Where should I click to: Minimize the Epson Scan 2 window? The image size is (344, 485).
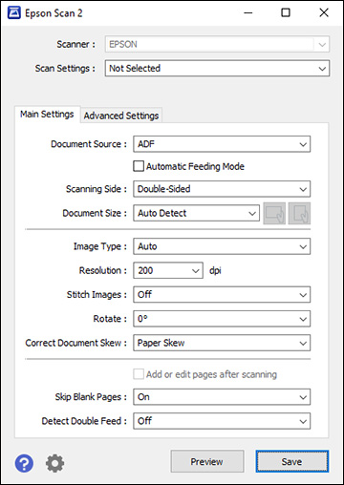(248, 13)
